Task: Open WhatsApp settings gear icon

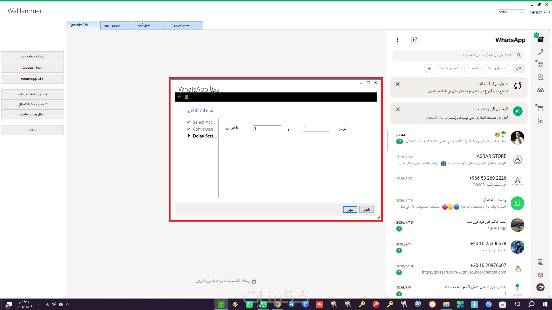Action: point(540,275)
